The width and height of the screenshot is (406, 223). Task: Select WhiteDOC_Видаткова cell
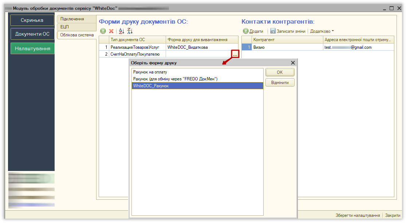[202, 47]
